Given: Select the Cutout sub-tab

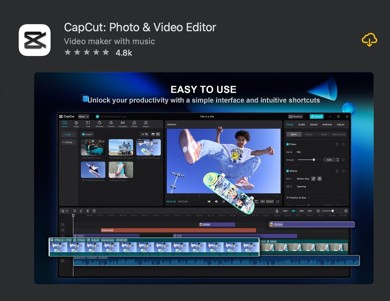Looking at the screenshot, I should [x=308, y=135].
